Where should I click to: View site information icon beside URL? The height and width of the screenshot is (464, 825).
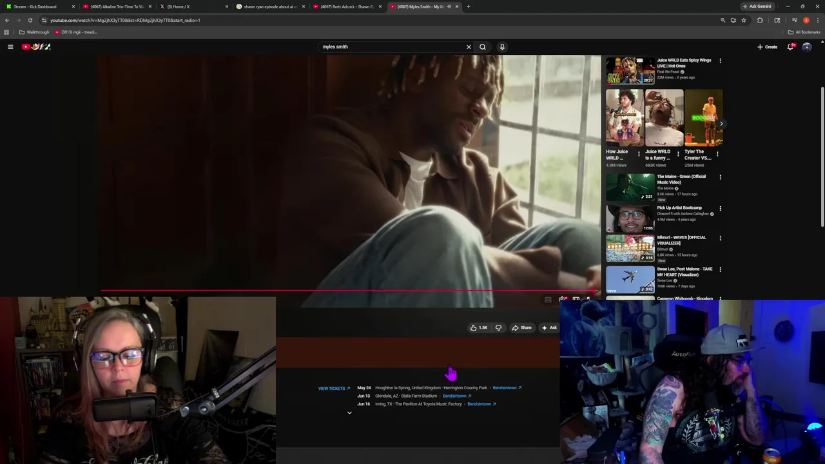(x=44, y=20)
